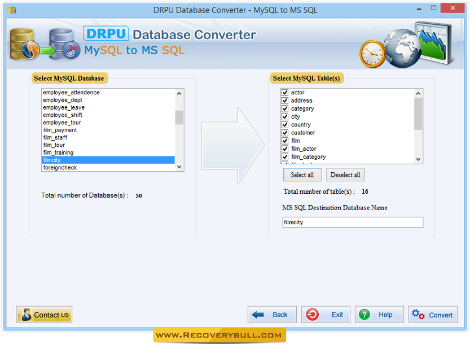Image resolution: width=470 pixels, height=344 pixels.
Task: Select film_training database
Action: pyautogui.click(x=108, y=153)
